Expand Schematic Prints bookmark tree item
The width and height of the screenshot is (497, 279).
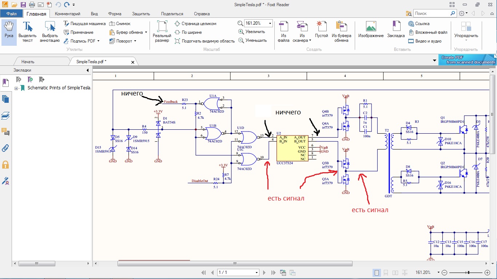[x=16, y=88]
